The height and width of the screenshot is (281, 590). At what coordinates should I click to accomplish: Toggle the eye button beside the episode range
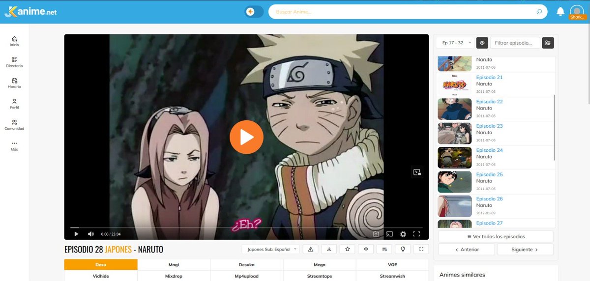click(x=482, y=43)
